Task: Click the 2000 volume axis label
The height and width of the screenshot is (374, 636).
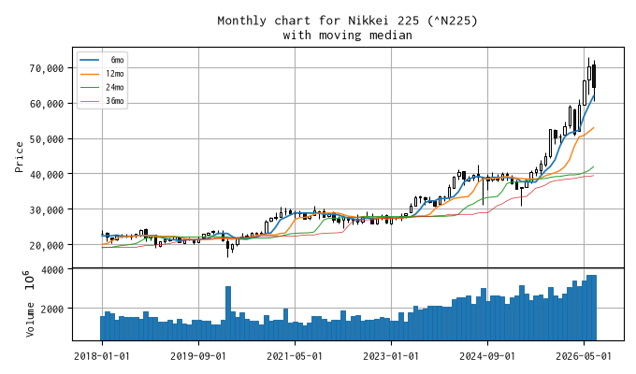Action: pos(52,309)
